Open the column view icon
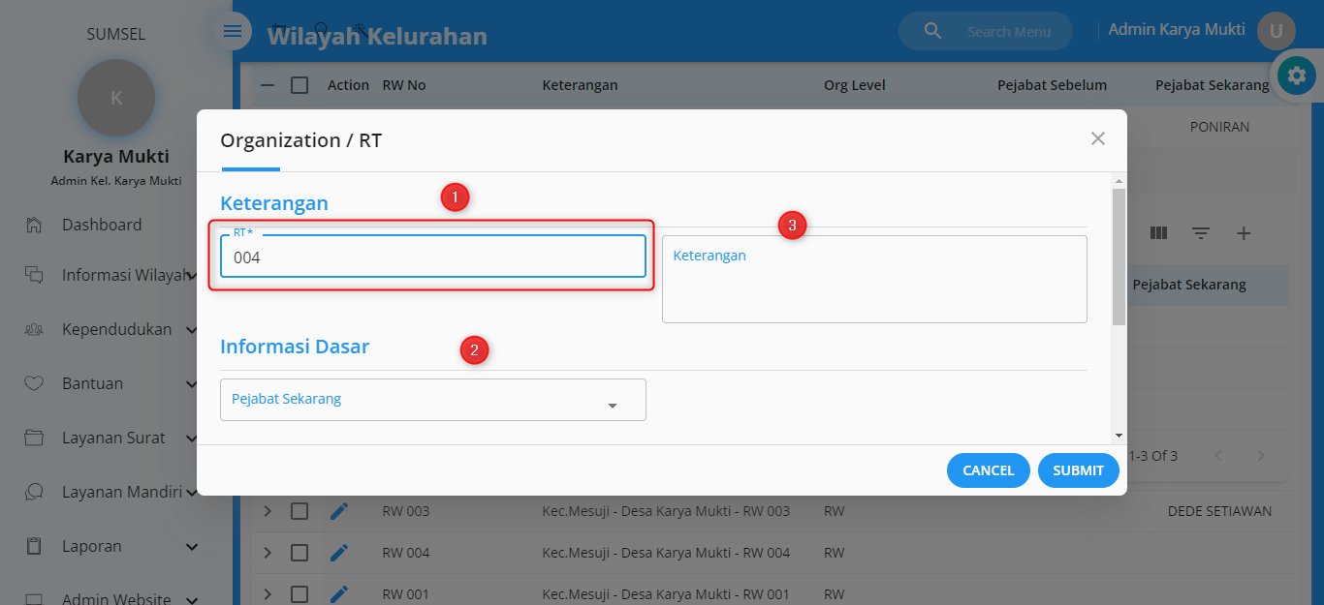Image resolution: width=1324 pixels, height=605 pixels. click(x=1158, y=233)
